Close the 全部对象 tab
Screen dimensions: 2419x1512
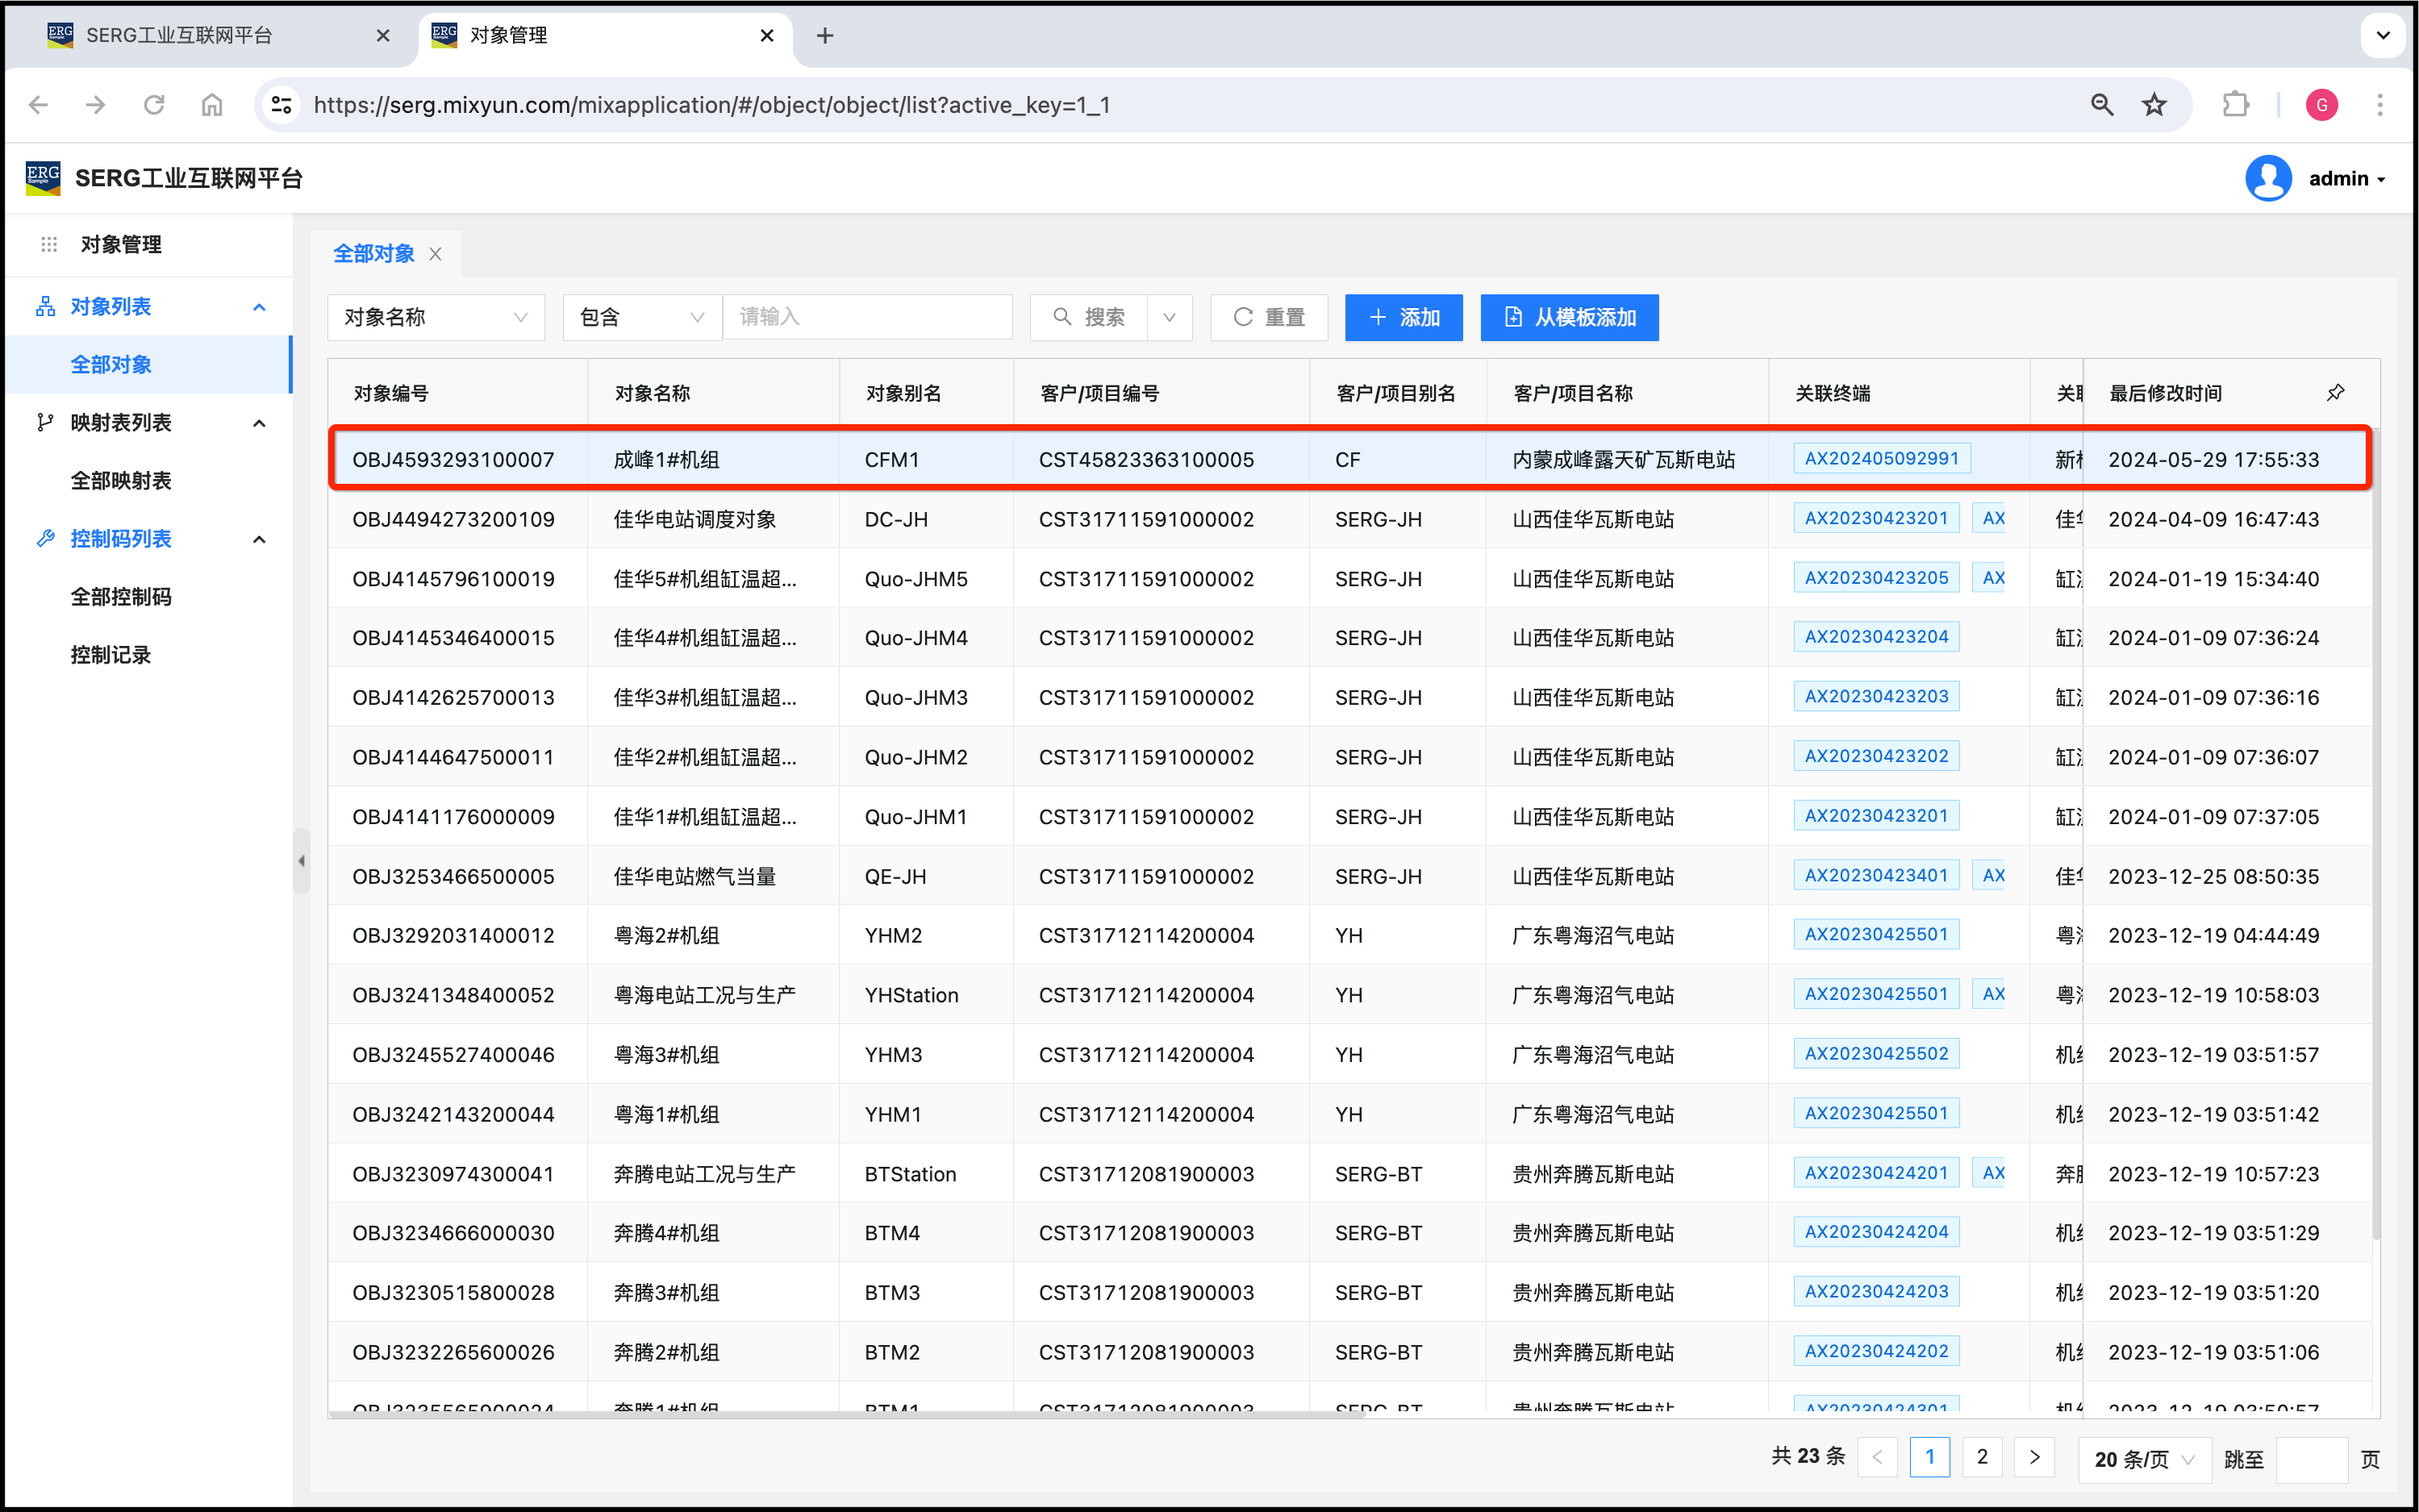pyautogui.click(x=436, y=254)
